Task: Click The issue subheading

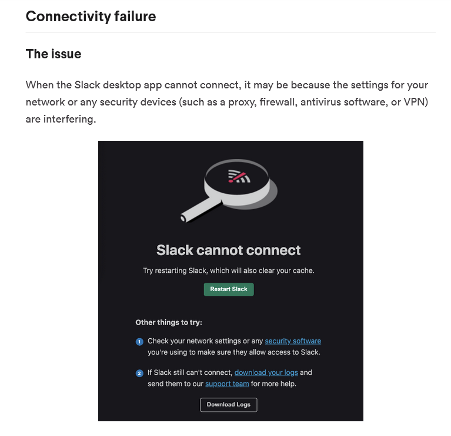Action: pyautogui.click(x=54, y=54)
